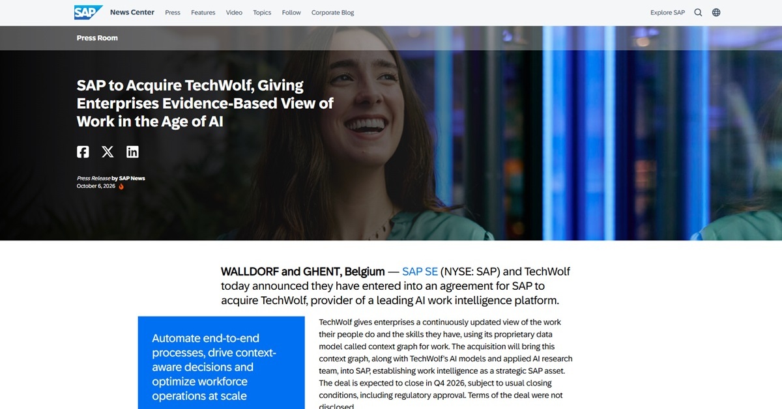
Task: Share the article on X
Action: (x=108, y=152)
